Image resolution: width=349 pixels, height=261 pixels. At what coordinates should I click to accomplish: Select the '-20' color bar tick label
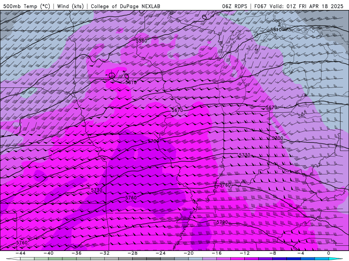click(189, 253)
